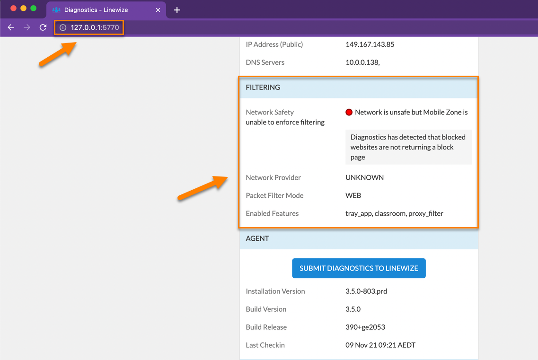Click the Packet Filter Mode label

coord(274,196)
